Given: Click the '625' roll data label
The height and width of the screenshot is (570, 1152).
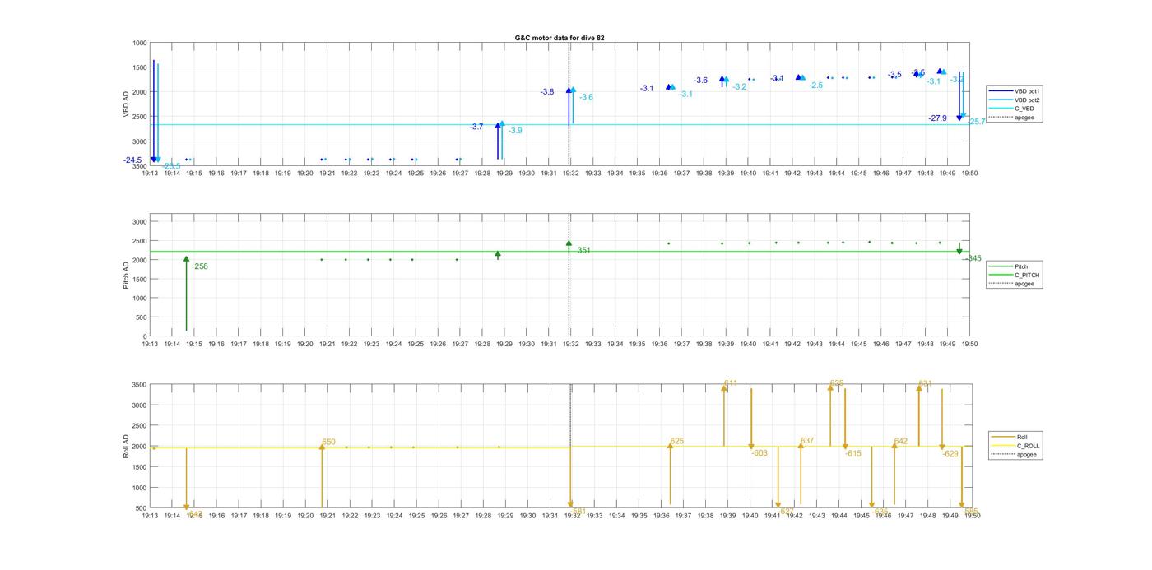Looking at the screenshot, I should (677, 442).
